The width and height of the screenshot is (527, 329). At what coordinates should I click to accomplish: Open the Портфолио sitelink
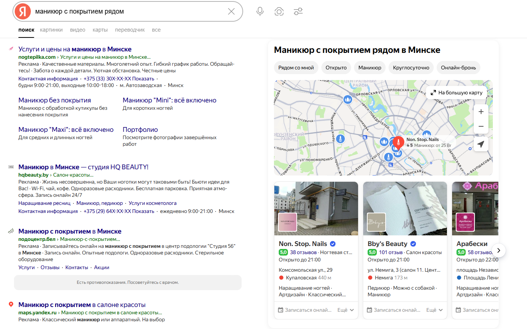coord(140,130)
